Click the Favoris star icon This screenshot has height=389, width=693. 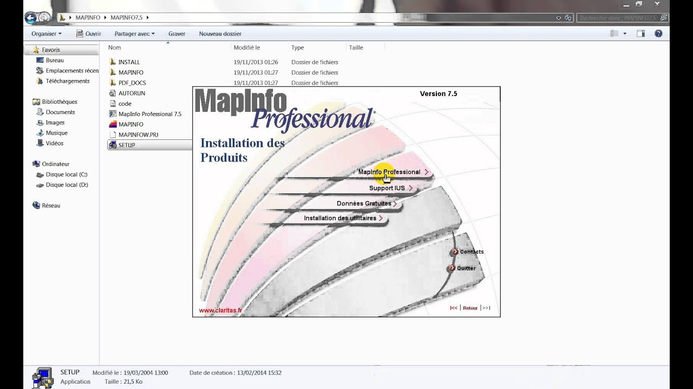[36, 50]
